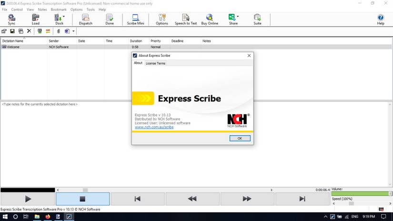
Task: Sort by the Dictation Name column header
Action: click(24, 41)
